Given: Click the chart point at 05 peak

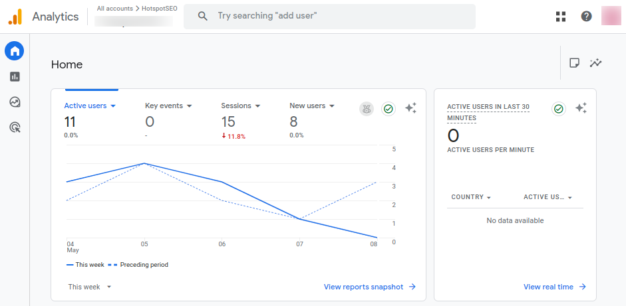Looking at the screenshot, I should coord(144,163).
